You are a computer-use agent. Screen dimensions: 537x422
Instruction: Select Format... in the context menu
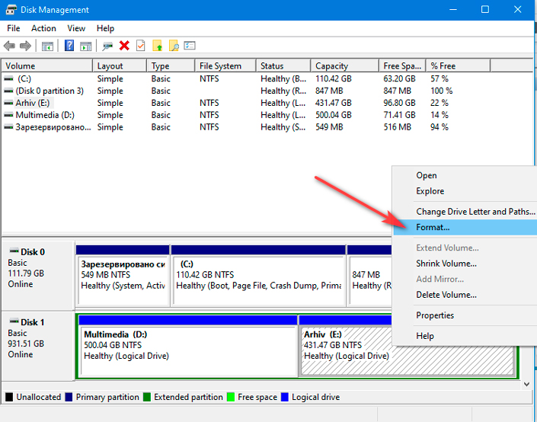click(x=465, y=228)
